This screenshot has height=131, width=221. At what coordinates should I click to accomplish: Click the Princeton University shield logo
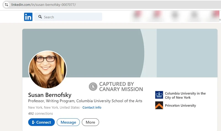click(159, 105)
